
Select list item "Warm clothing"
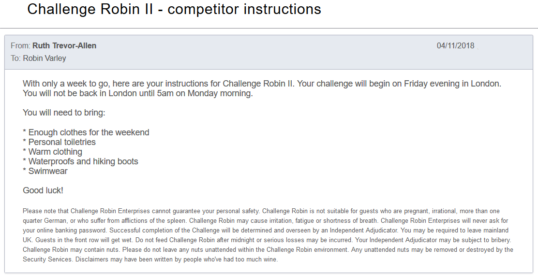pyautogui.click(x=55, y=152)
